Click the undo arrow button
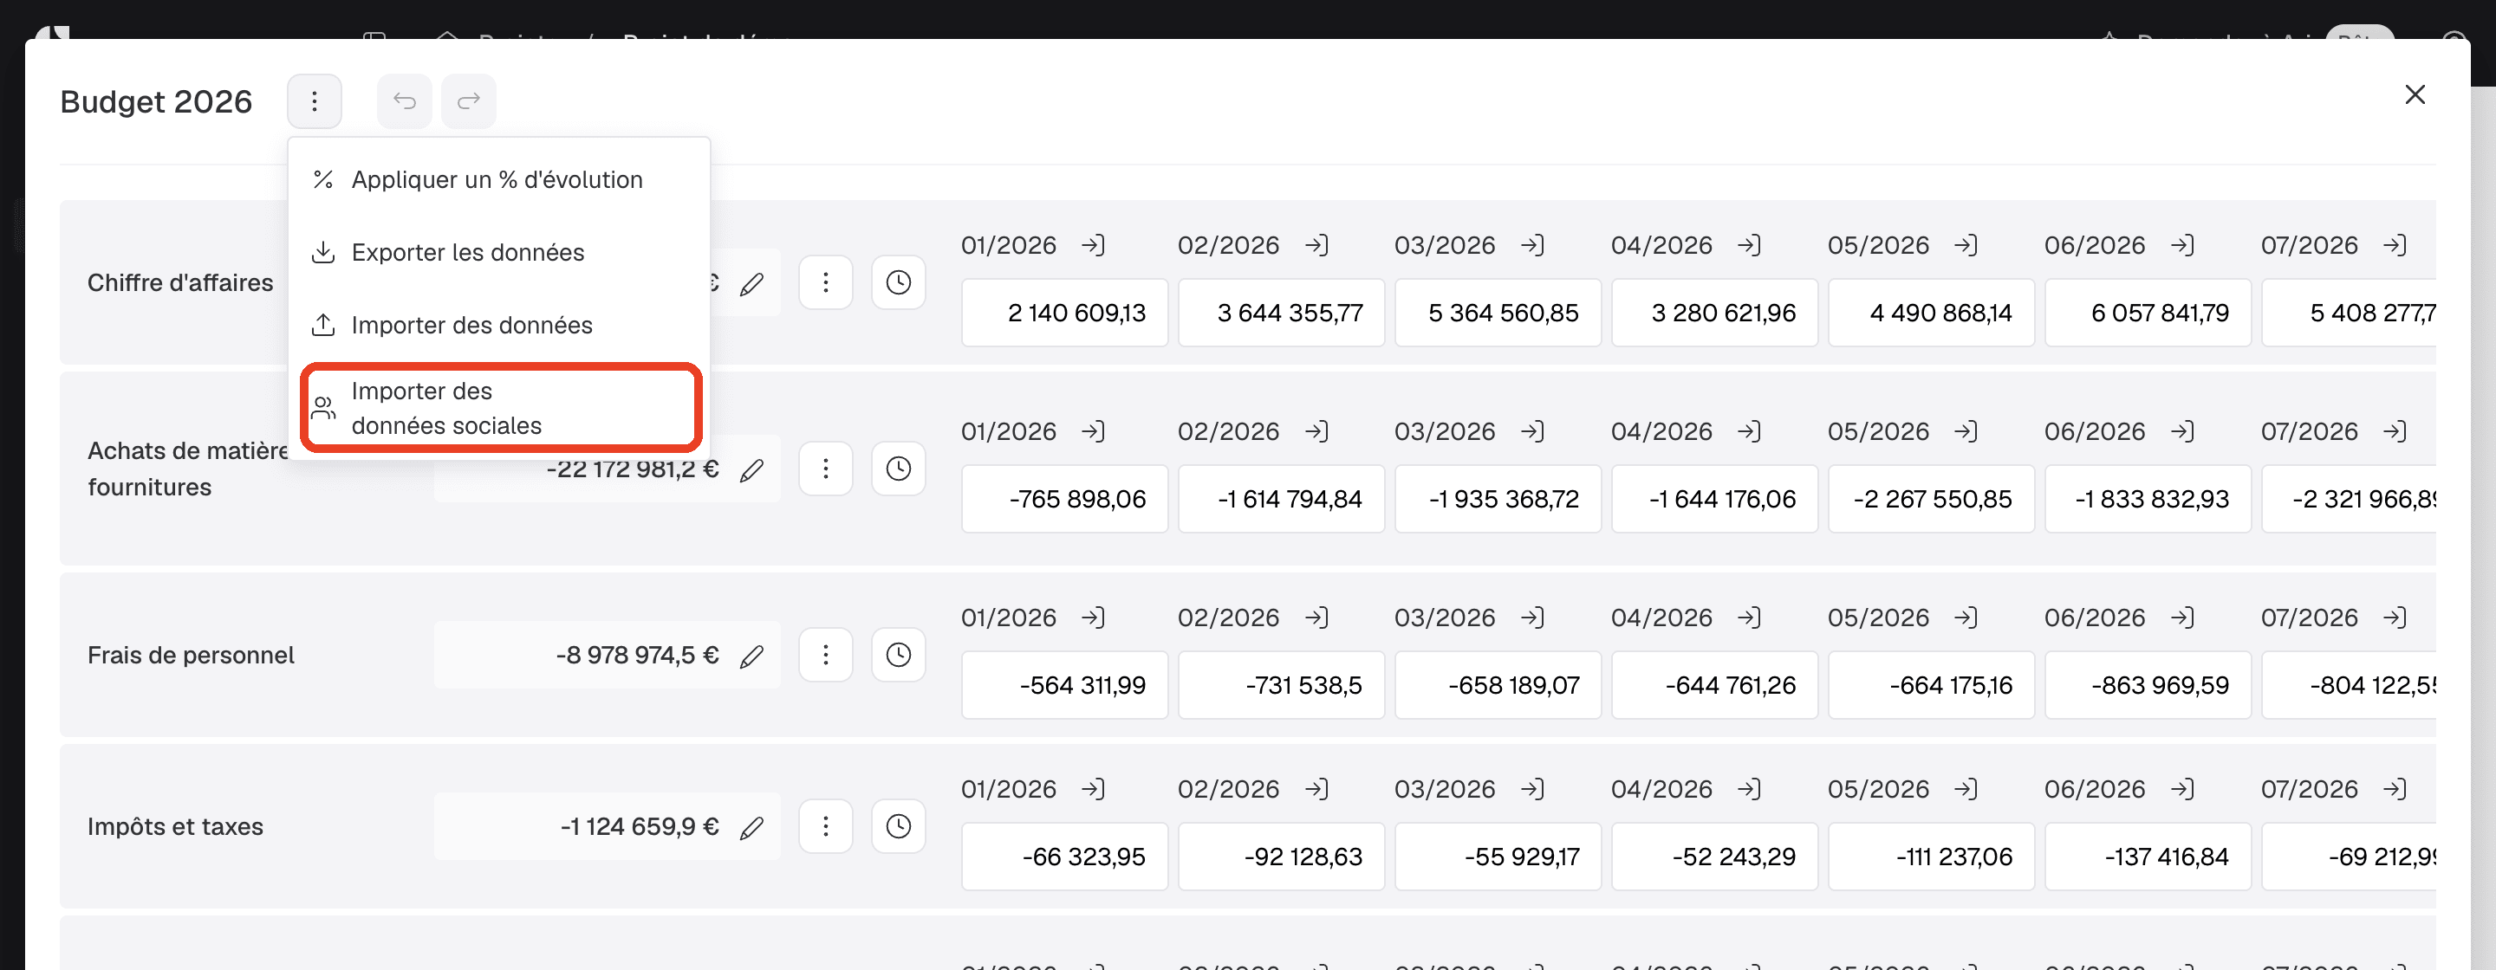 pos(404,100)
